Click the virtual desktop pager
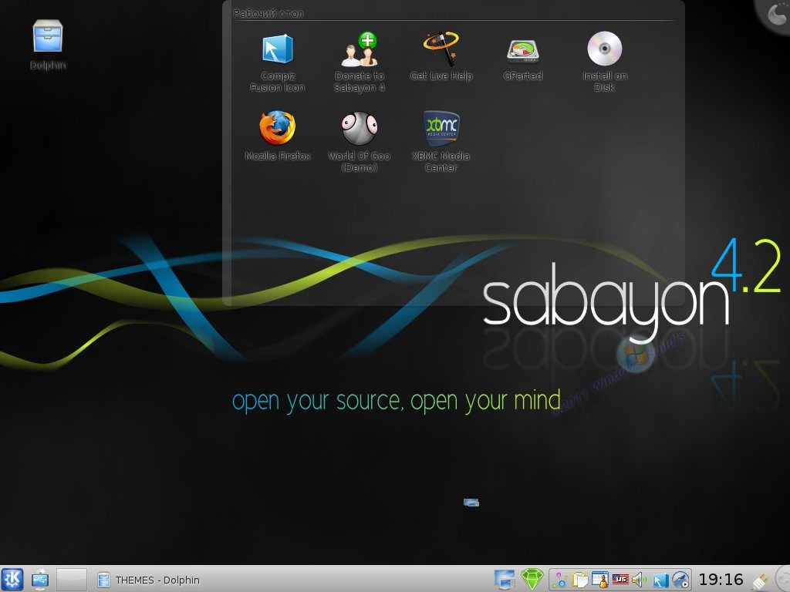The image size is (790, 592). (x=72, y=580)
